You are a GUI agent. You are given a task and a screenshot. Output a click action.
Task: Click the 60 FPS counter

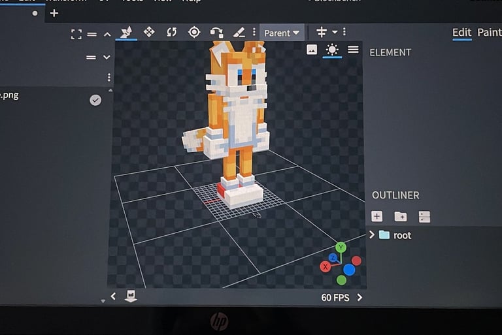(335, 298)
